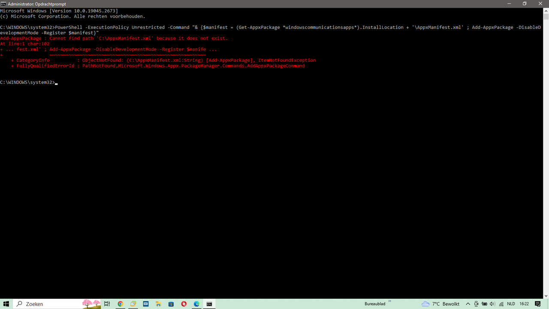Launch Opera browser from the taskbar

click(x=184, y=304)
